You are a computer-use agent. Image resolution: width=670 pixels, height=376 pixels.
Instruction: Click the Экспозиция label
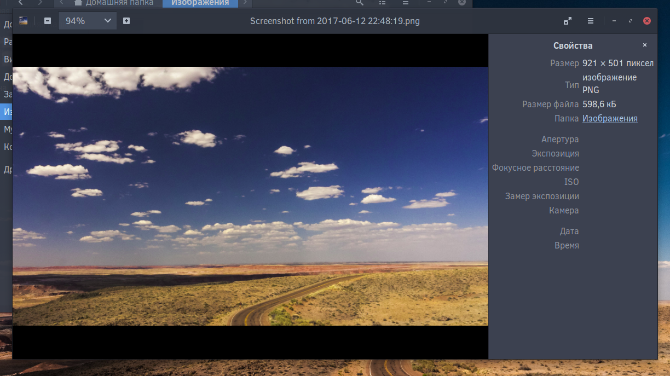[x=555, y=153]
